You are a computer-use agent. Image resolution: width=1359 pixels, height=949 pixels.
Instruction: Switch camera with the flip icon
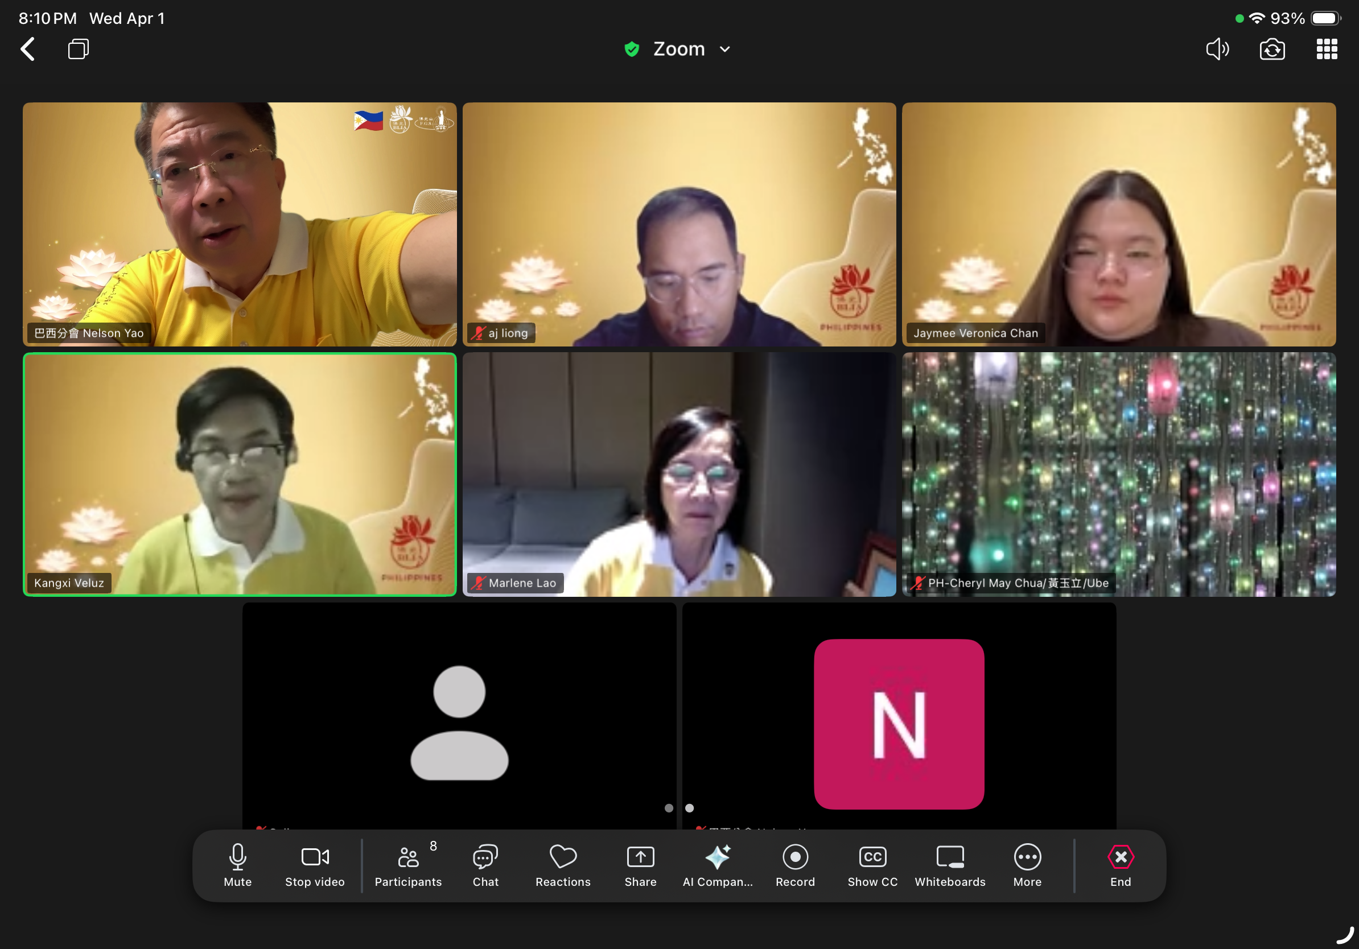[1272, 49]
